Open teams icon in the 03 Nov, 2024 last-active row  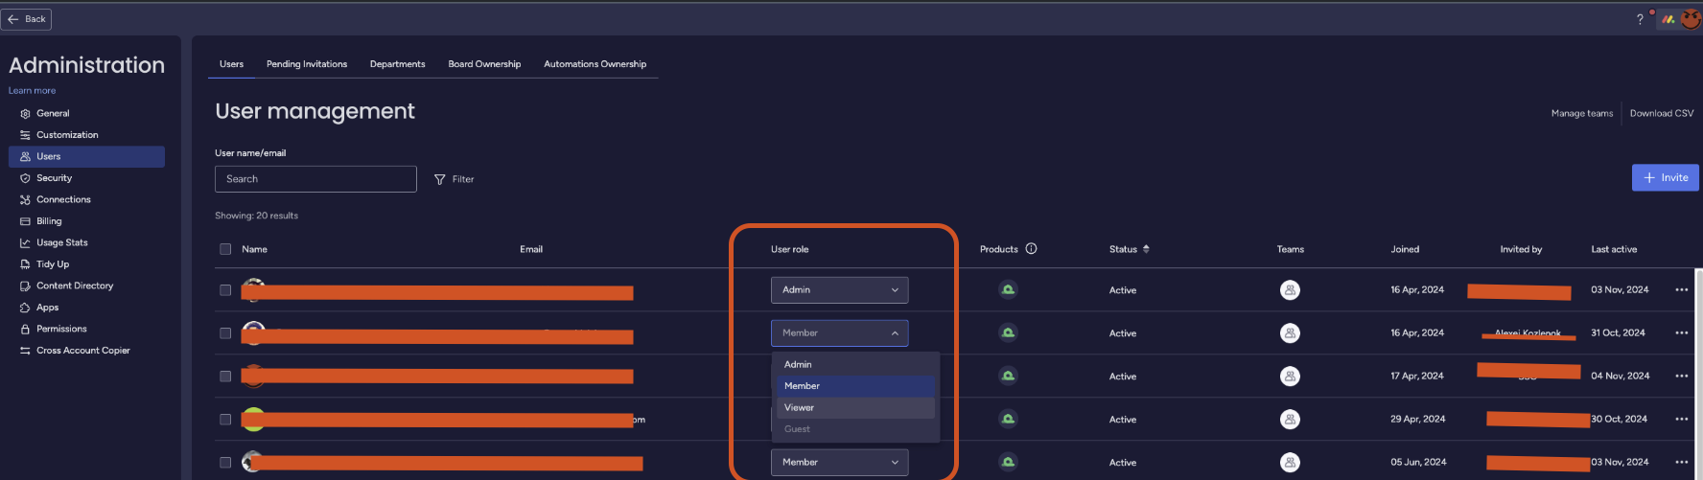click(1290, 290)
